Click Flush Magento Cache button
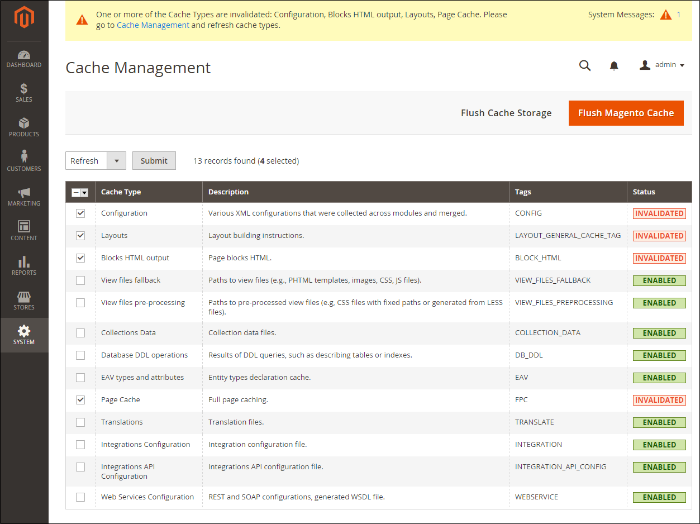Viewport: 700px width, 524px height. pos(626,113)
